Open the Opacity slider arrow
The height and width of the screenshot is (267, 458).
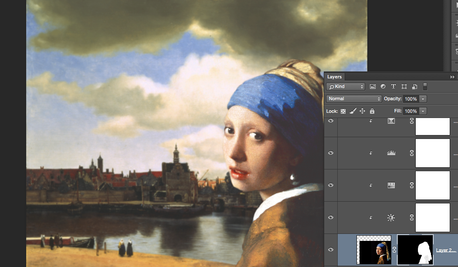pyautogui.click(x=423, y=99)
